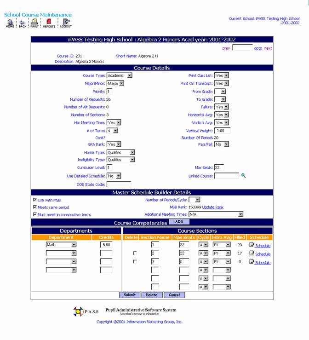
Task: Open the Use Detailed Schedule dropdown
Action: [x=114, y=176]
